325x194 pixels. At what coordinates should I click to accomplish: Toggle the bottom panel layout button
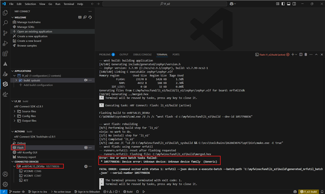288,4
